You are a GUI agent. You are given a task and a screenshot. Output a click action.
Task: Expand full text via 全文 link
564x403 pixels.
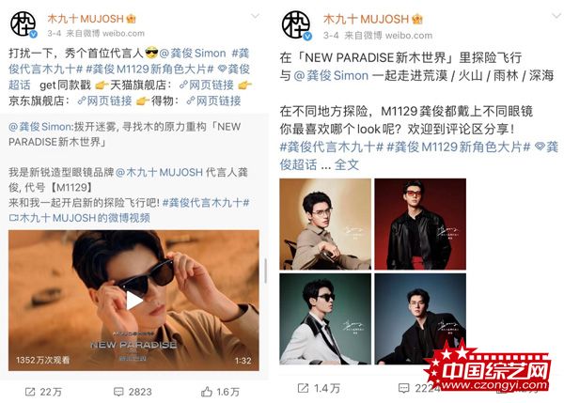(x=347, y=165)
